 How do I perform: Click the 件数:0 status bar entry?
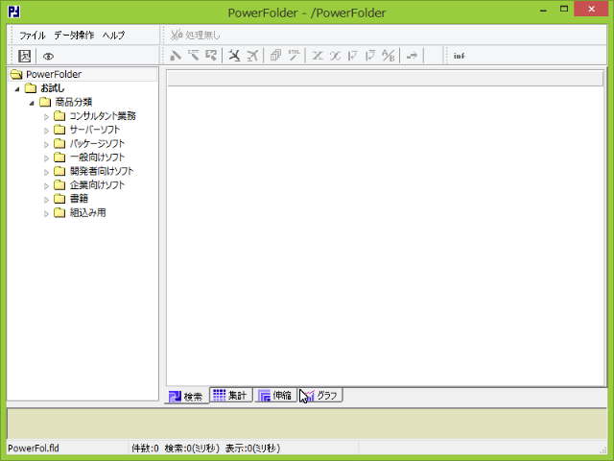point(145,449)
